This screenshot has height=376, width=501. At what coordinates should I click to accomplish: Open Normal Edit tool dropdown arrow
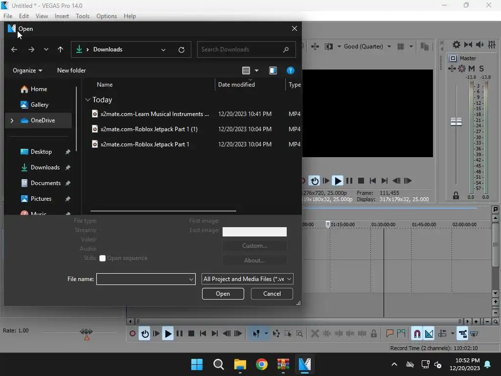click(266, 334)
